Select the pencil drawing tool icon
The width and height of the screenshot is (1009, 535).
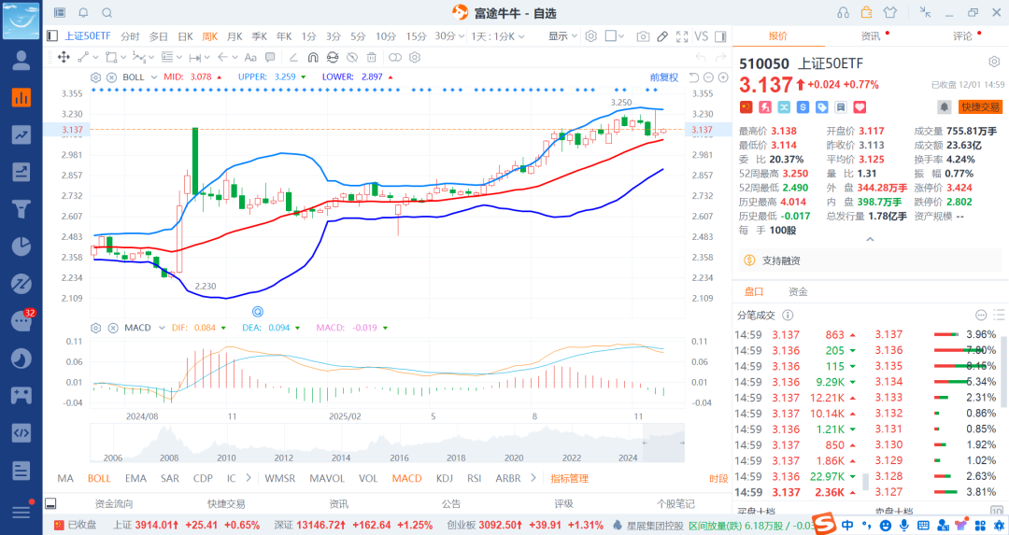pyautogui.click(x=662, y=36)
